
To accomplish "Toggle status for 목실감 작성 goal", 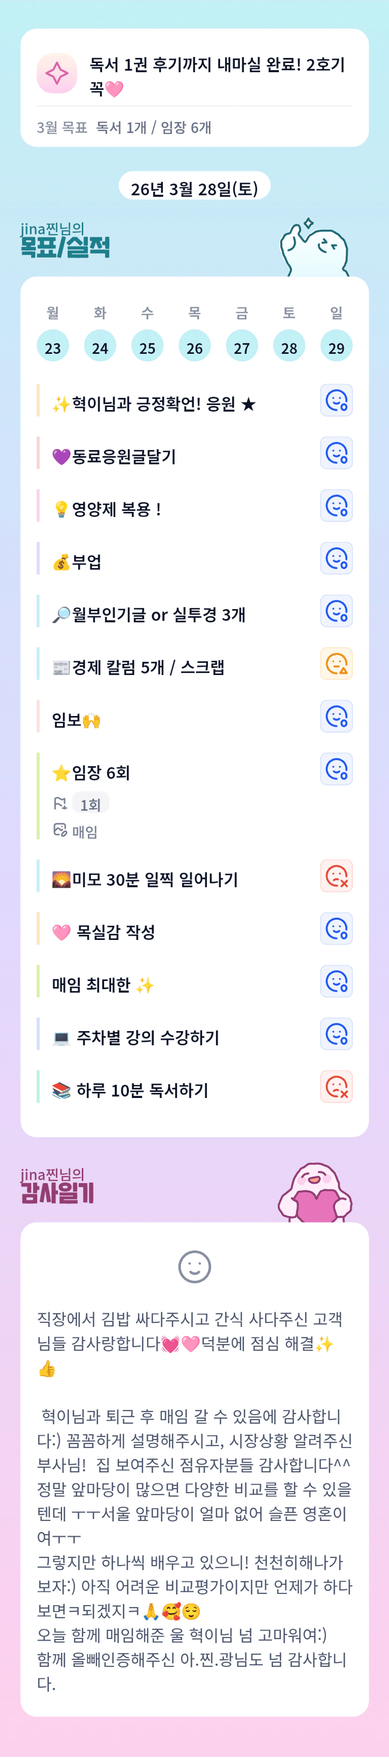I will click(336, 929).
